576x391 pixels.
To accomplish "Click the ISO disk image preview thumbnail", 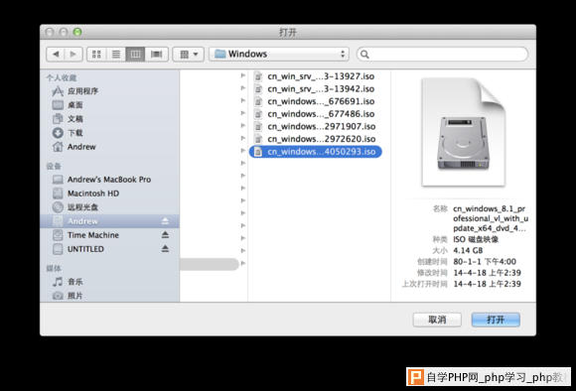I will coord(464,132).
